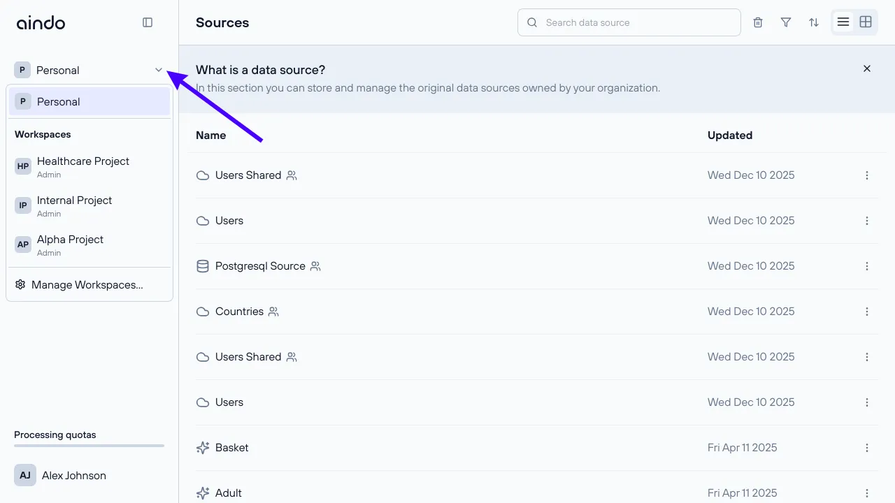Image resolution: width=895 pixels, height=503 pixels.
Task: Collapse the Personal workspace dropdown chevron
Action: coord(159,70)
